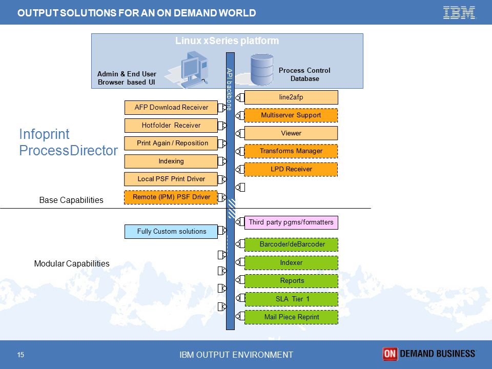The height and width of the screenshot is (369, 492).
Task: Click the connector plug beside Viewer
Action: 240,133
